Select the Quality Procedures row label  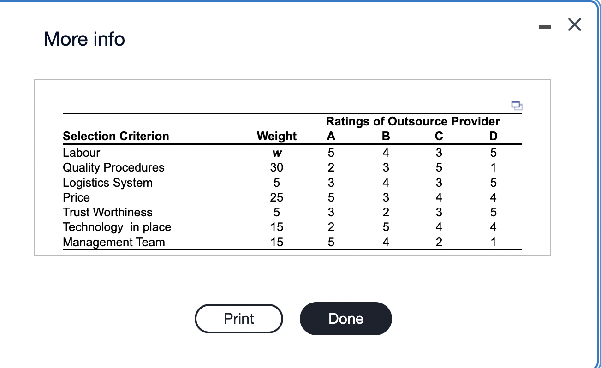coord(113,167)
